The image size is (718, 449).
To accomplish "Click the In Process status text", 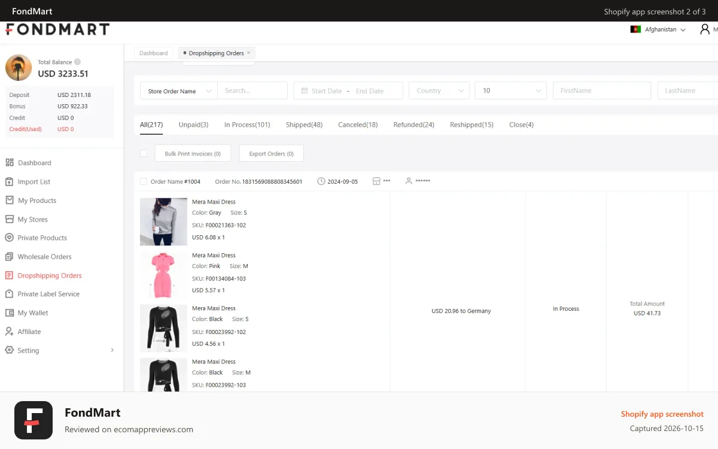I will [566, 309].
